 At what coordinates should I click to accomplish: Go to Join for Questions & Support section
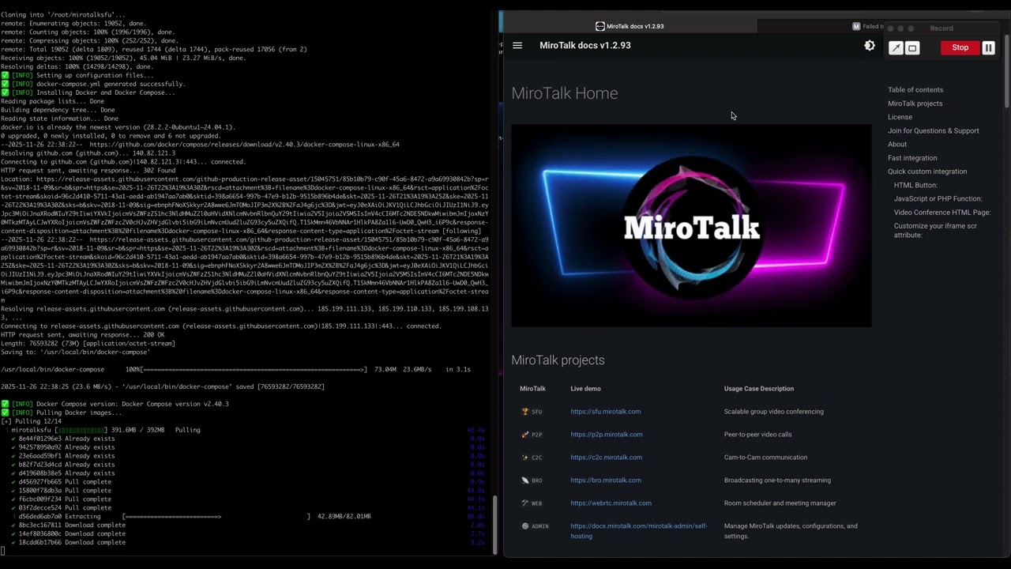[933, 130]
